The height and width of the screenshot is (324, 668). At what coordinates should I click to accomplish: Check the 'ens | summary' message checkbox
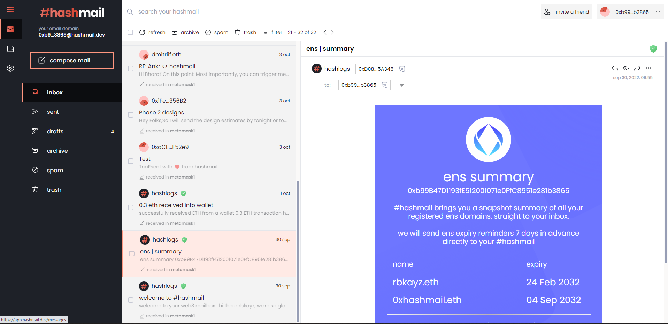(x=132, y=254)
